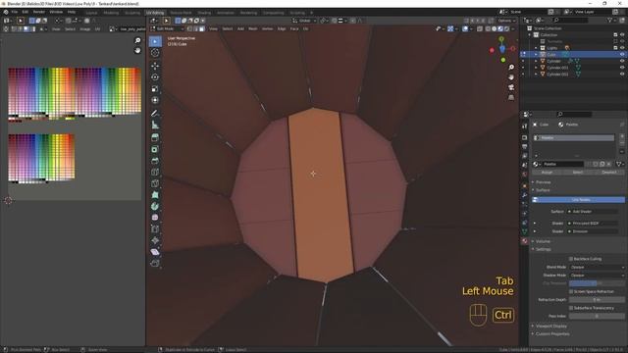Click the material Deselect button
Image resolution: width=628 pixels, height=353 pixels.
(x=608, y=173)
